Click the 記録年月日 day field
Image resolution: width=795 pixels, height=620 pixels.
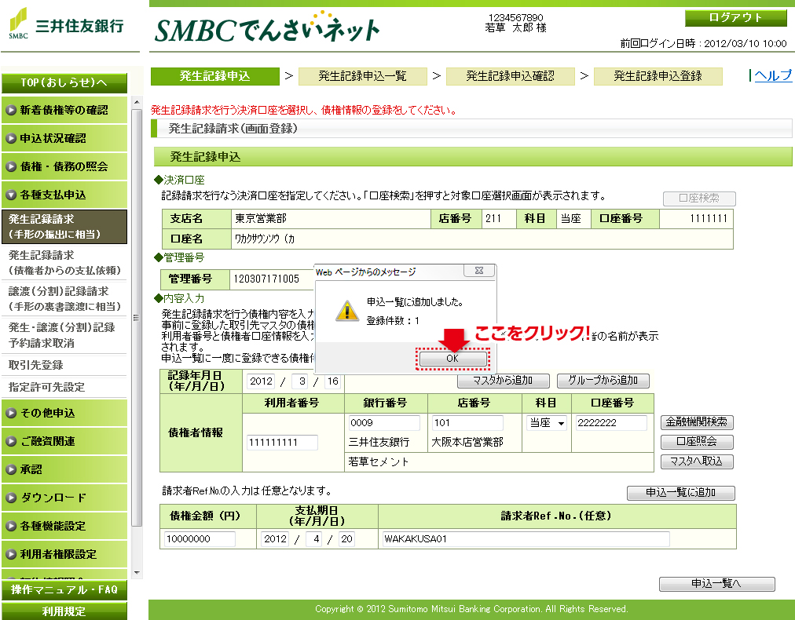coord(333,381)
